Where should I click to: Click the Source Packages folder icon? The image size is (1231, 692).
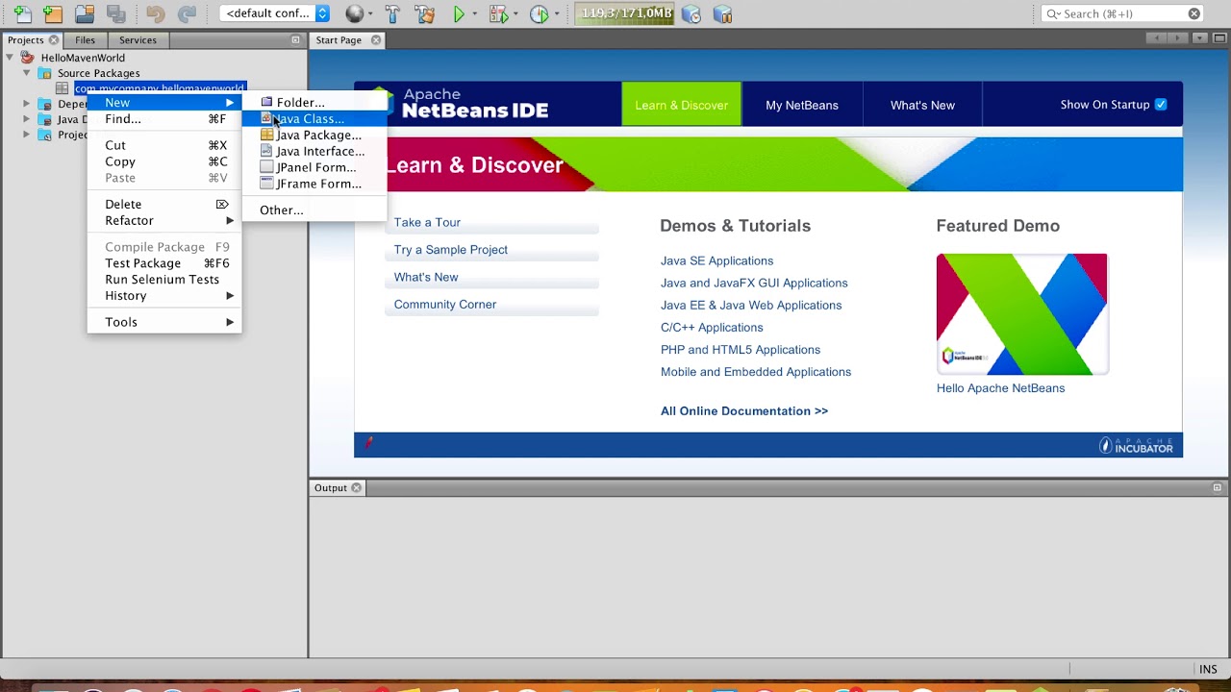44,73
